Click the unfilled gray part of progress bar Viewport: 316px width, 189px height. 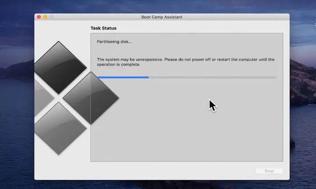[212, 77]
